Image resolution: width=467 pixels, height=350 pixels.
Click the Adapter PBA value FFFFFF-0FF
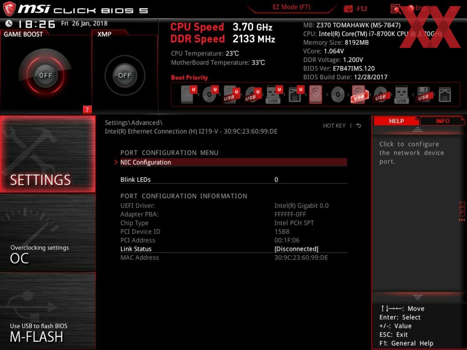pyautogui.click(x=290, y=214)
